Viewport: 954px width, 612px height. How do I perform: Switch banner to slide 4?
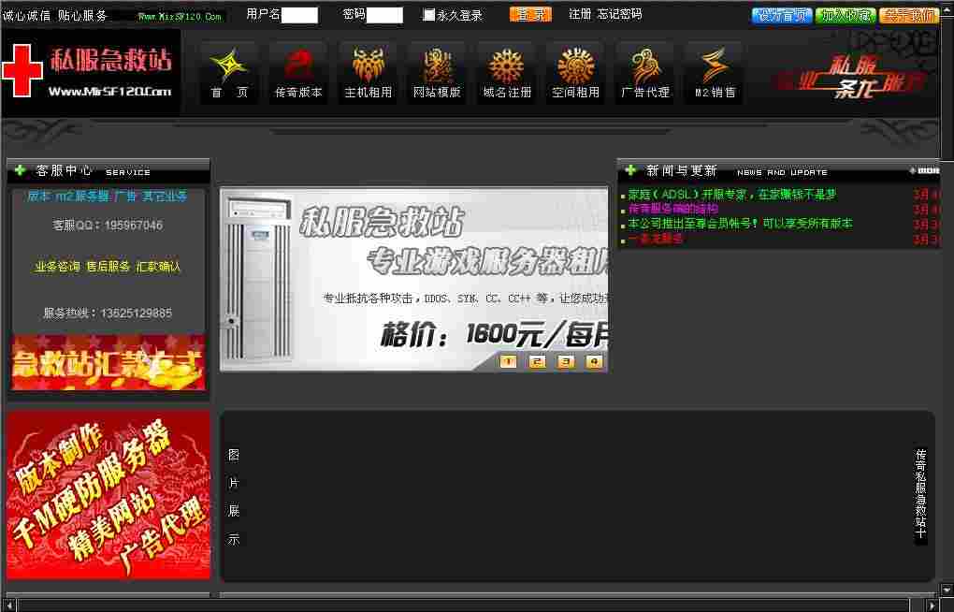pyautogui.click(x=594, y=361)
